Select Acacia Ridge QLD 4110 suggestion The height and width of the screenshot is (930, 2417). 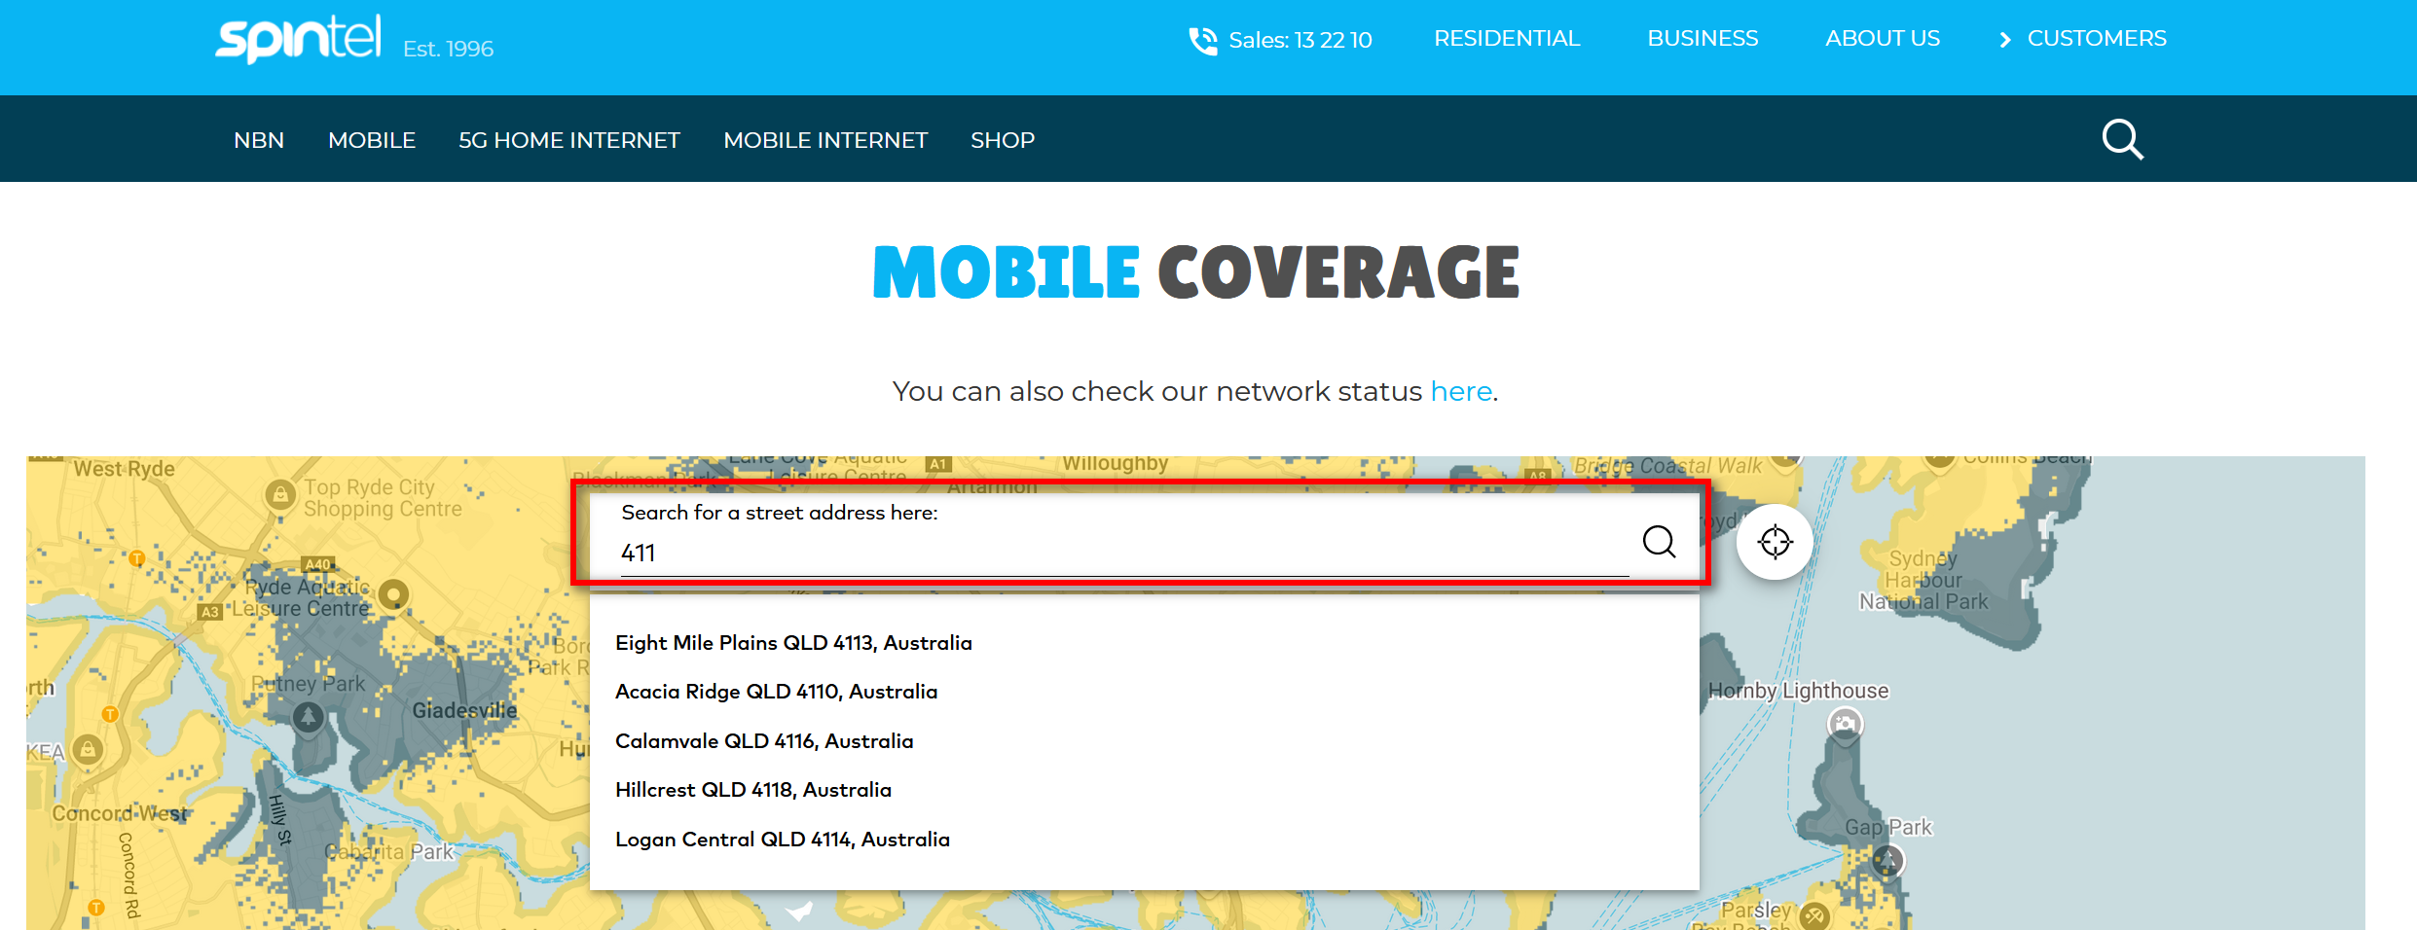click(x=776, y=692)
